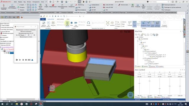Viewport: 189px width, 106px height.
Task: Collapse the C axis node in Machine tree
Action: tap(141, 48)
